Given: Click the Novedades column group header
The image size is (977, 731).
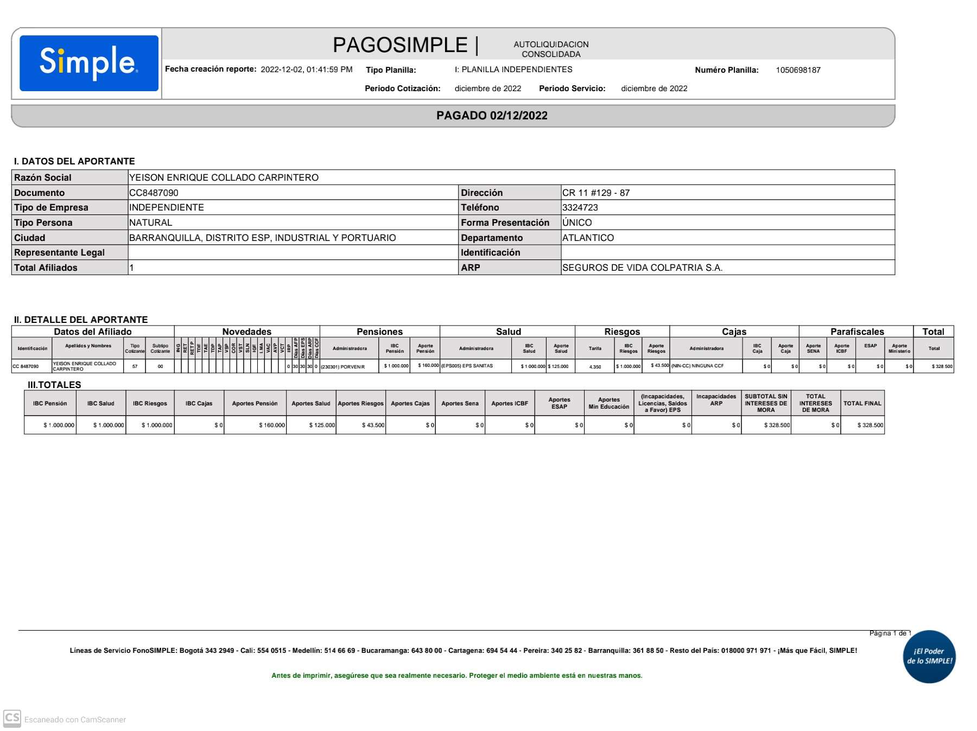Looking at the screenshot, I should tap(246, 332).
